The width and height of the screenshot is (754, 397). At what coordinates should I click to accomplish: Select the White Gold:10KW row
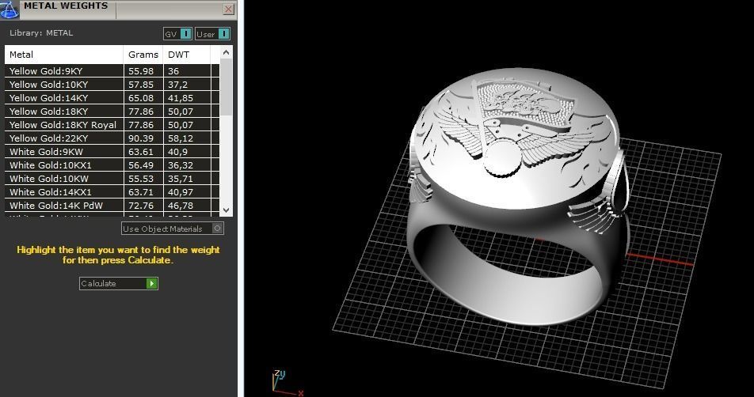click(112, 179)
